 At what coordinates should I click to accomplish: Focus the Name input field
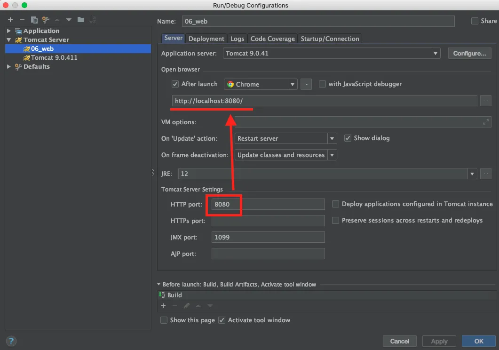tap(318, 21)
